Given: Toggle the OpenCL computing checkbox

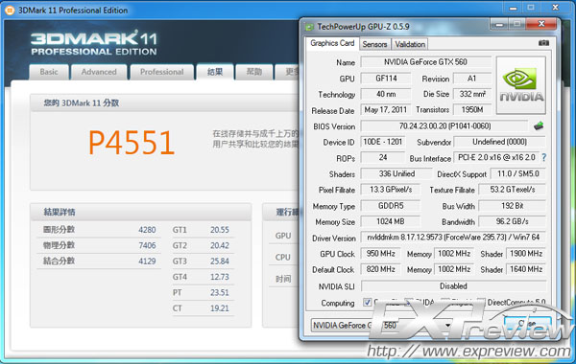Looking at the screenshot, I should click(x=367, y=302).
